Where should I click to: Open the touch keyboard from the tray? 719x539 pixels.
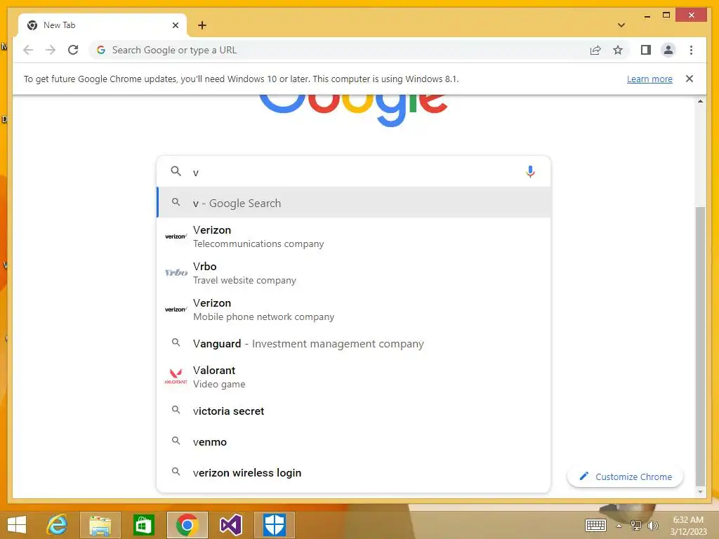pos(595,525)
